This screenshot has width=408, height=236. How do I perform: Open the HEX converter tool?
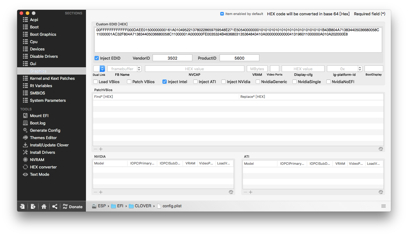click(43, 167)
